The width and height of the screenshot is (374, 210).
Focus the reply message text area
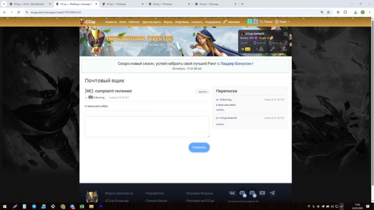[x=147, y=127]
